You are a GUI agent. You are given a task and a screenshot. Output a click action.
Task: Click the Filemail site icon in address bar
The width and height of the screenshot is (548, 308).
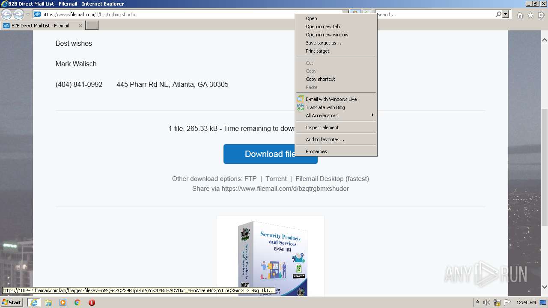(37, 15)
